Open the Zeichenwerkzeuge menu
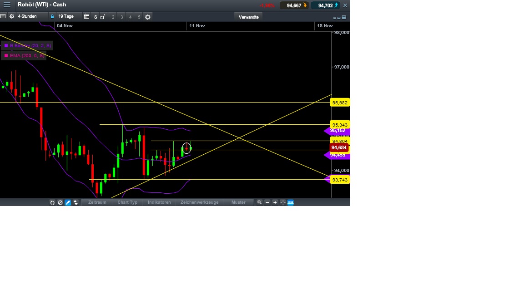This screenshot has height=294, width=524. [x=199, y=202]
